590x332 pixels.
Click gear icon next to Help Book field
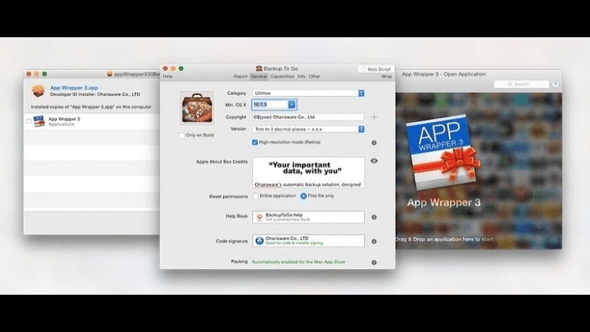374,217
